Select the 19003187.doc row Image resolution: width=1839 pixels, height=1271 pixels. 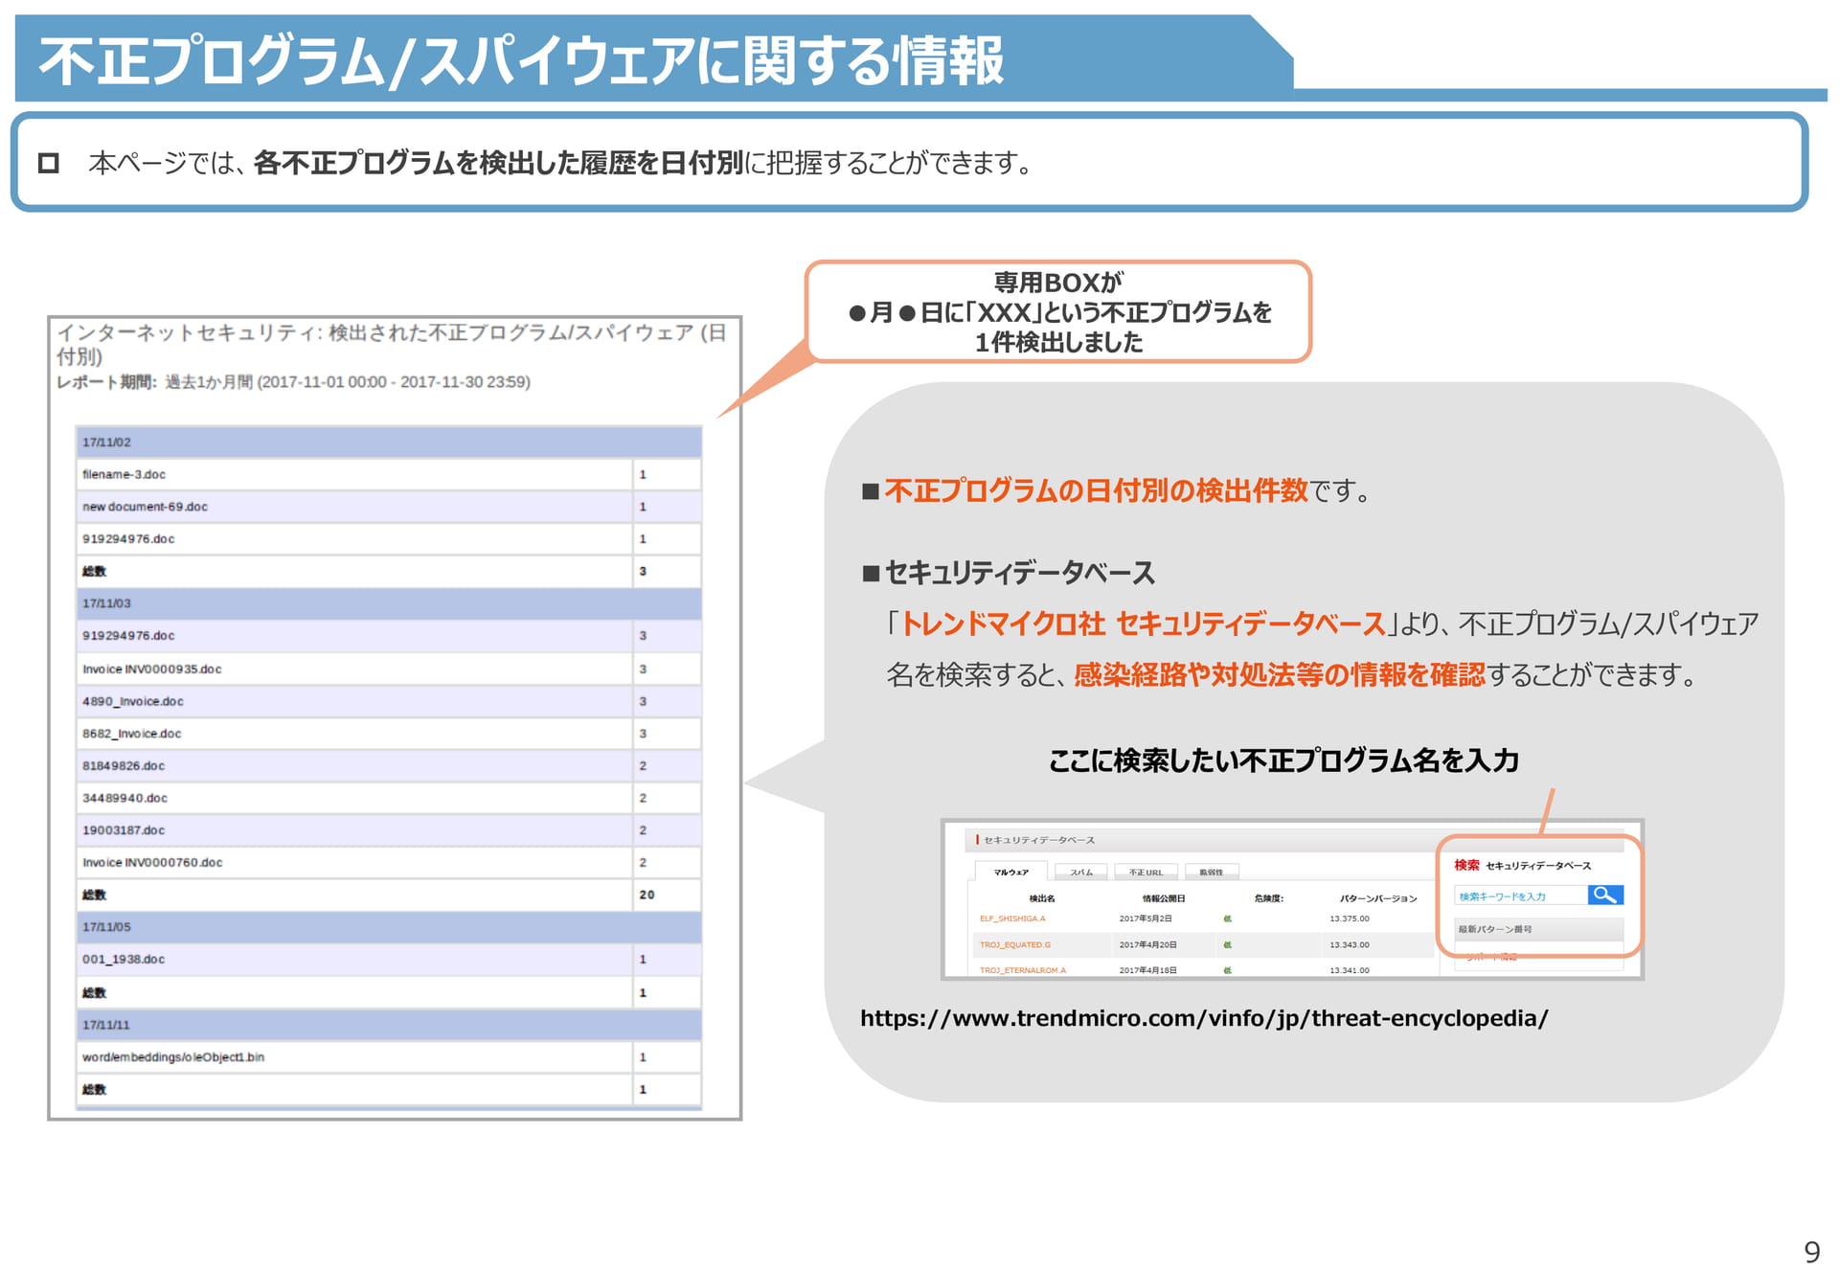pos(389,830)
